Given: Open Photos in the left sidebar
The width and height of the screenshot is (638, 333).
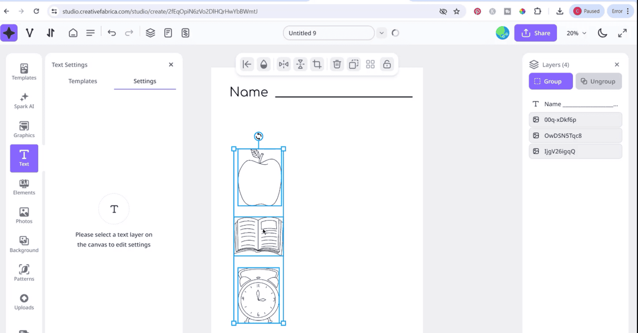Looking at the screenshot, I should coord(24,215).
